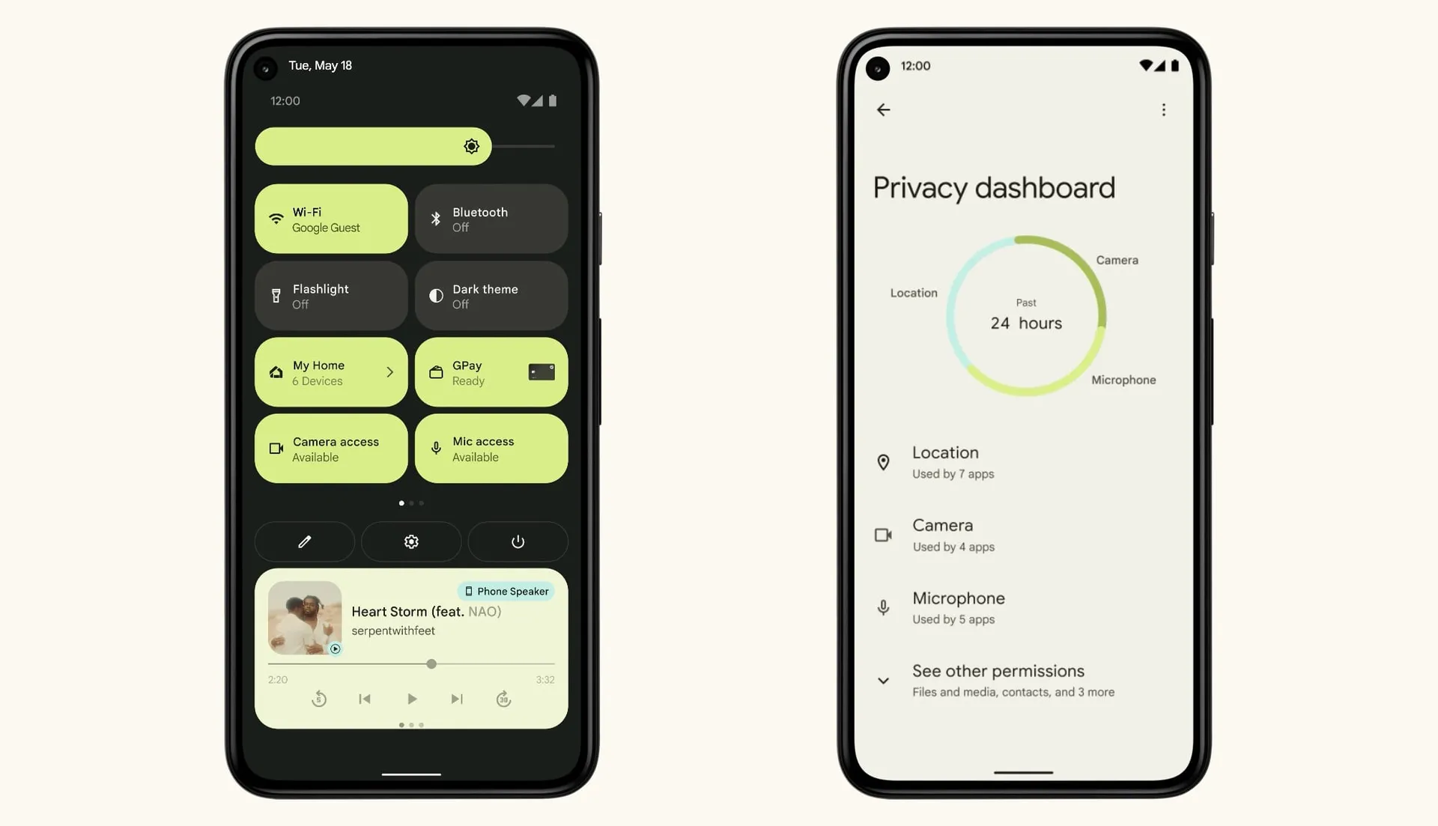This screenshot has height=826, width=1438.
Task: Tap edit pencil icon in quick settings
Action: coord(303,541)
